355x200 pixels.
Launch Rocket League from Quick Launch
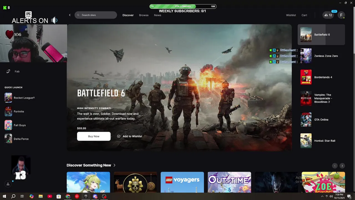(x=20, y=98)
